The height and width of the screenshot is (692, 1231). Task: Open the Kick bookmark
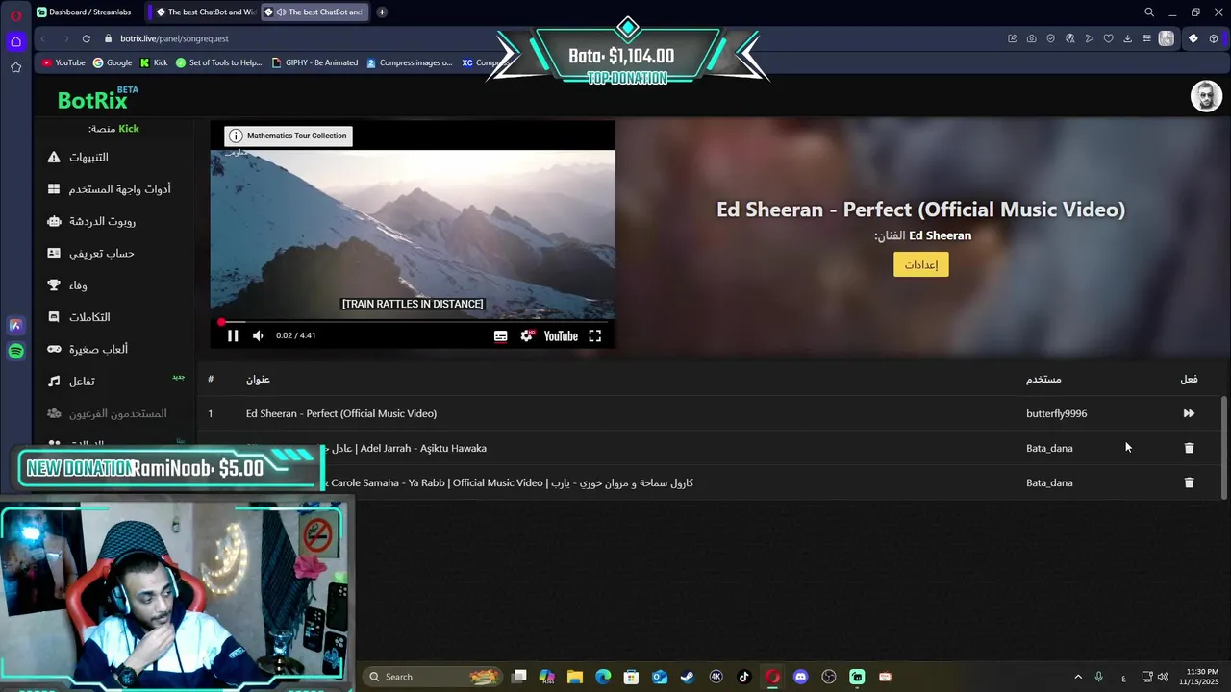pyautogui.click(x=154, y=62)
